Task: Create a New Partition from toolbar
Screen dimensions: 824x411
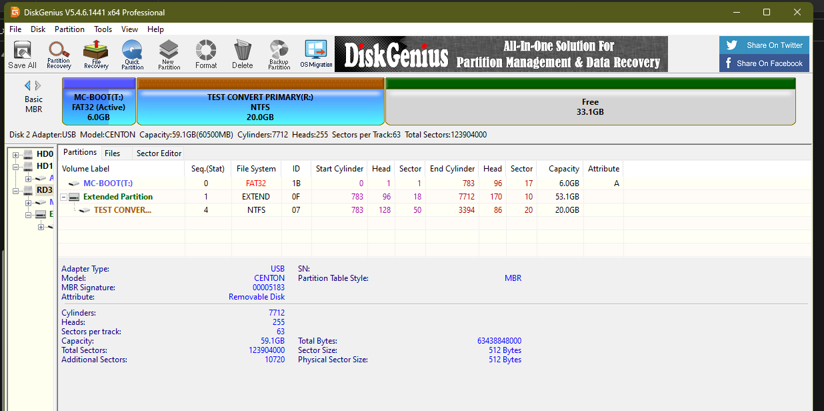Action: coord(169,55)
